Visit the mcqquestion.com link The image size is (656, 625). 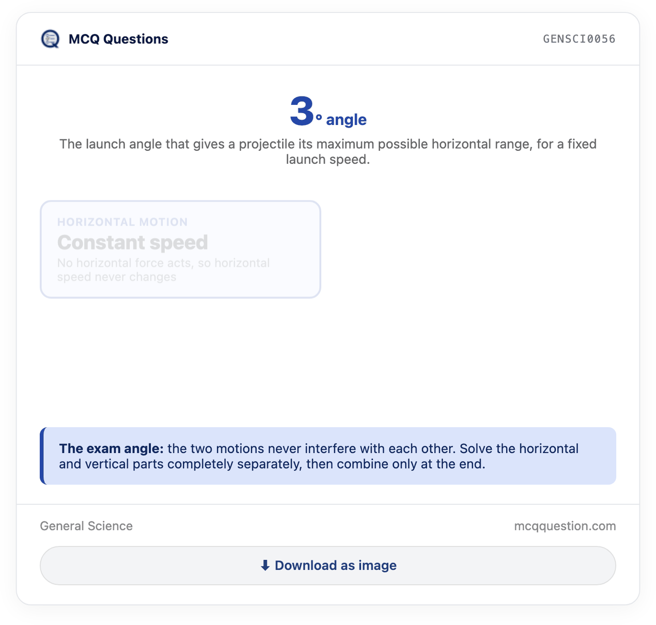(x=565, y=526)
